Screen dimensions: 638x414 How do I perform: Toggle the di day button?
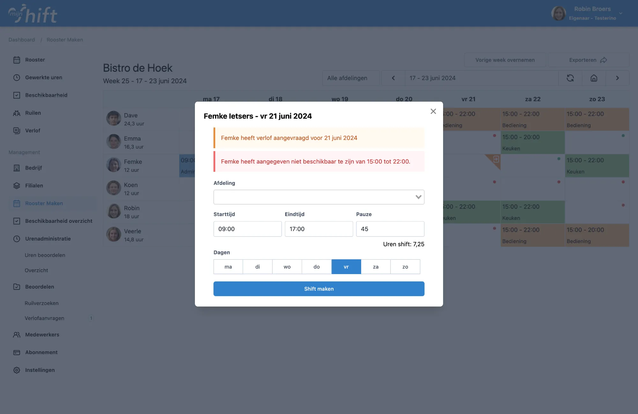tap(257, 267)
